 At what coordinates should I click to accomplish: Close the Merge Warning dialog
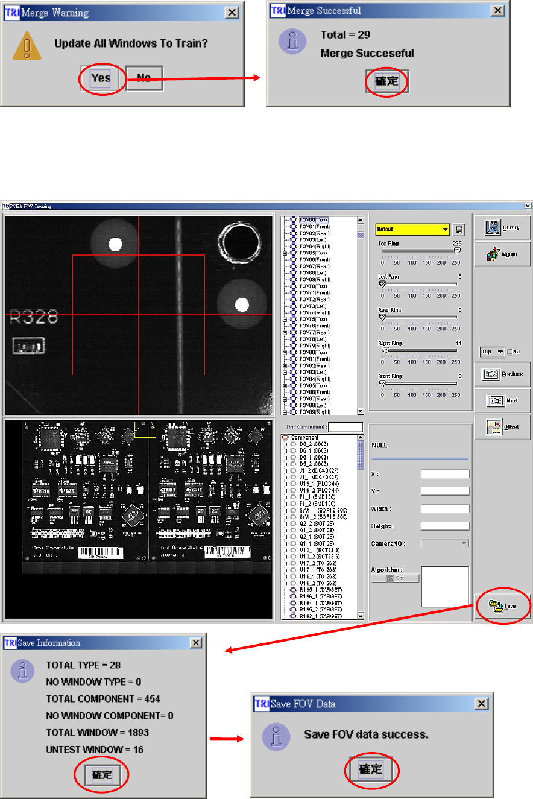(232, 11)
